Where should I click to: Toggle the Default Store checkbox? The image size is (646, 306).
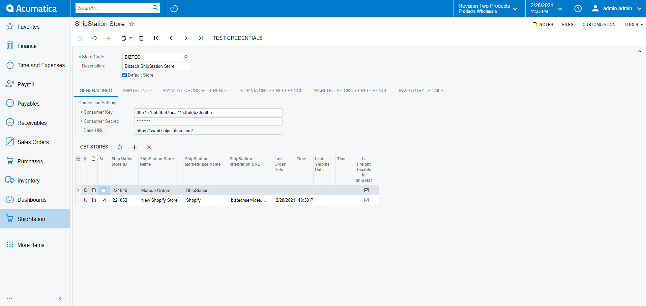(124, 75)
